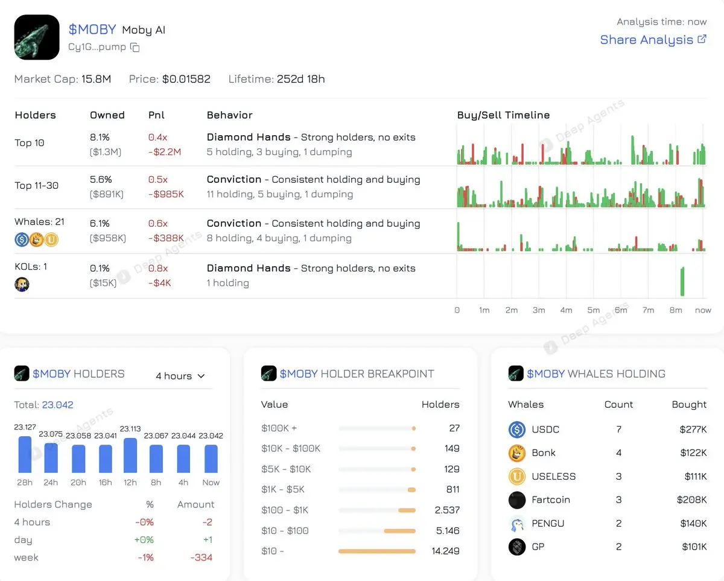
Task: Click the $1K - $5K breakpoint row label
Action: pos(284,490)
